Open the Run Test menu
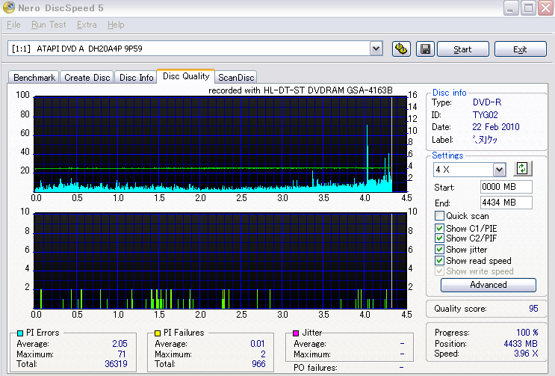This screenshot has height=376, width=555. (49, 25)
